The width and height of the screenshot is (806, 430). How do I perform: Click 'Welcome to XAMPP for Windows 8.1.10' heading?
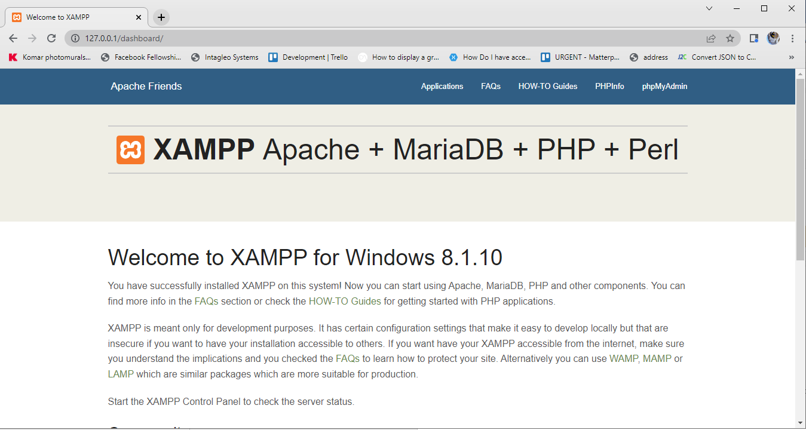click(x=305, y=257)
